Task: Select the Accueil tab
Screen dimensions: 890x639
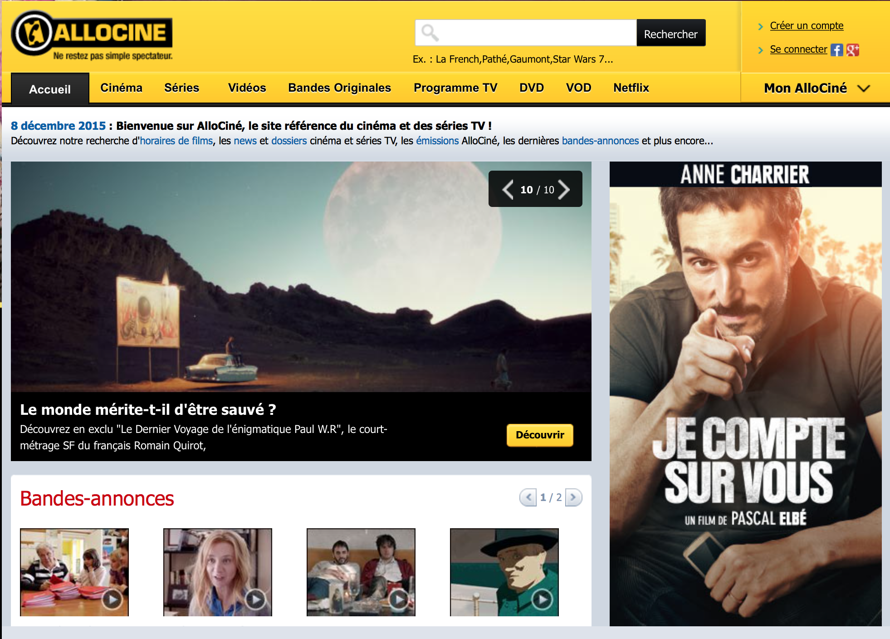Action: coord(50,89)
